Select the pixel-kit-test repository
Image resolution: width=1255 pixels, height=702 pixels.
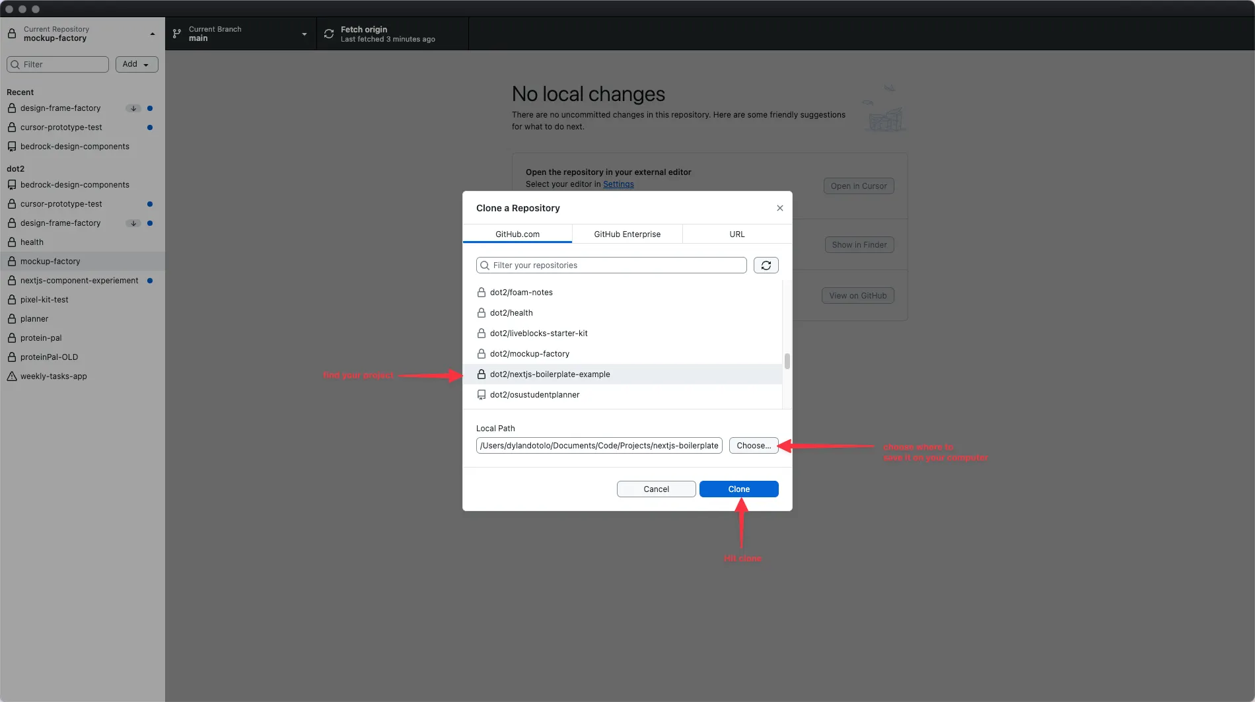(x=83, y=300)
